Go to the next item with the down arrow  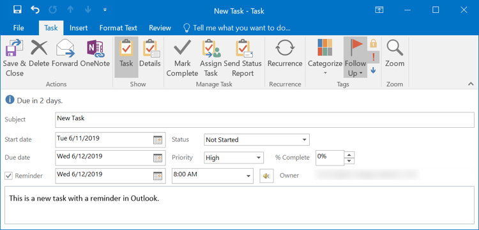tap(88, 10)
